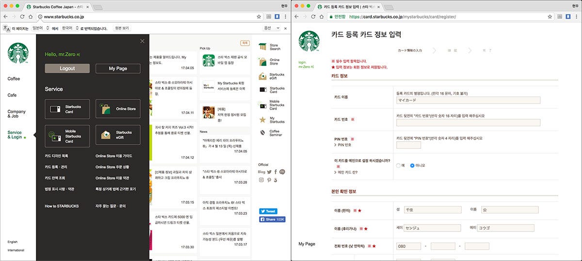Open the official Facebook page icon
The height and width of the screenshot is (261, 582).
pyautogui.click(x=275, y=171)
